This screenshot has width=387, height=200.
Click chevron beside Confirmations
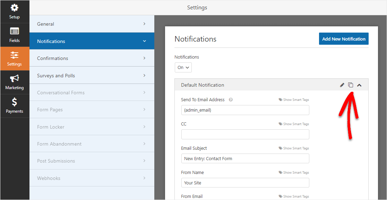144,58
